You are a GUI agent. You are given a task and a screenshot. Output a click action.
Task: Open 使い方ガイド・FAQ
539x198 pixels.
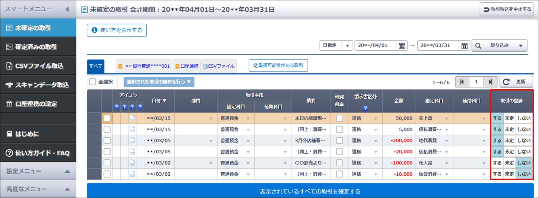[38, 153]
